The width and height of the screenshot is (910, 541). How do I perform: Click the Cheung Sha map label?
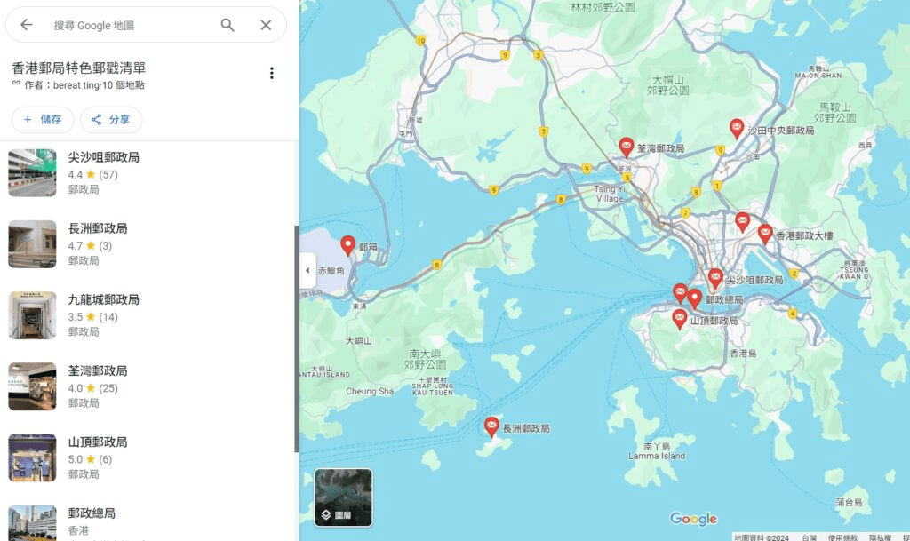[370, 392]
